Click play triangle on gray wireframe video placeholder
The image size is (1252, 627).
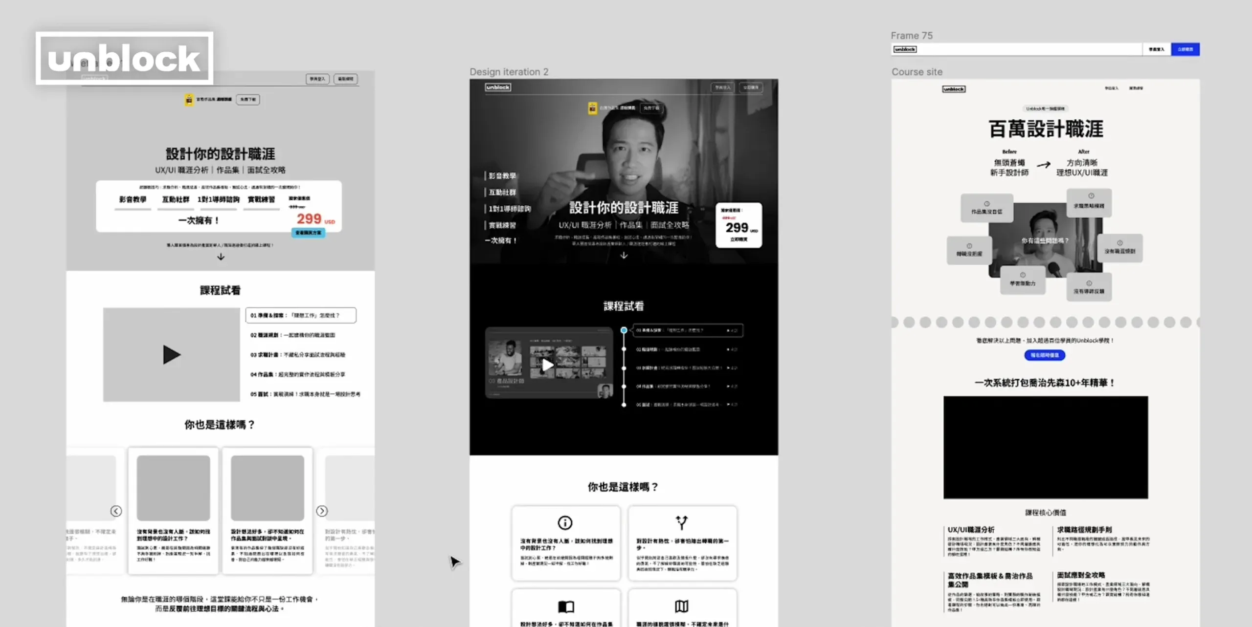tap(172, 355)
